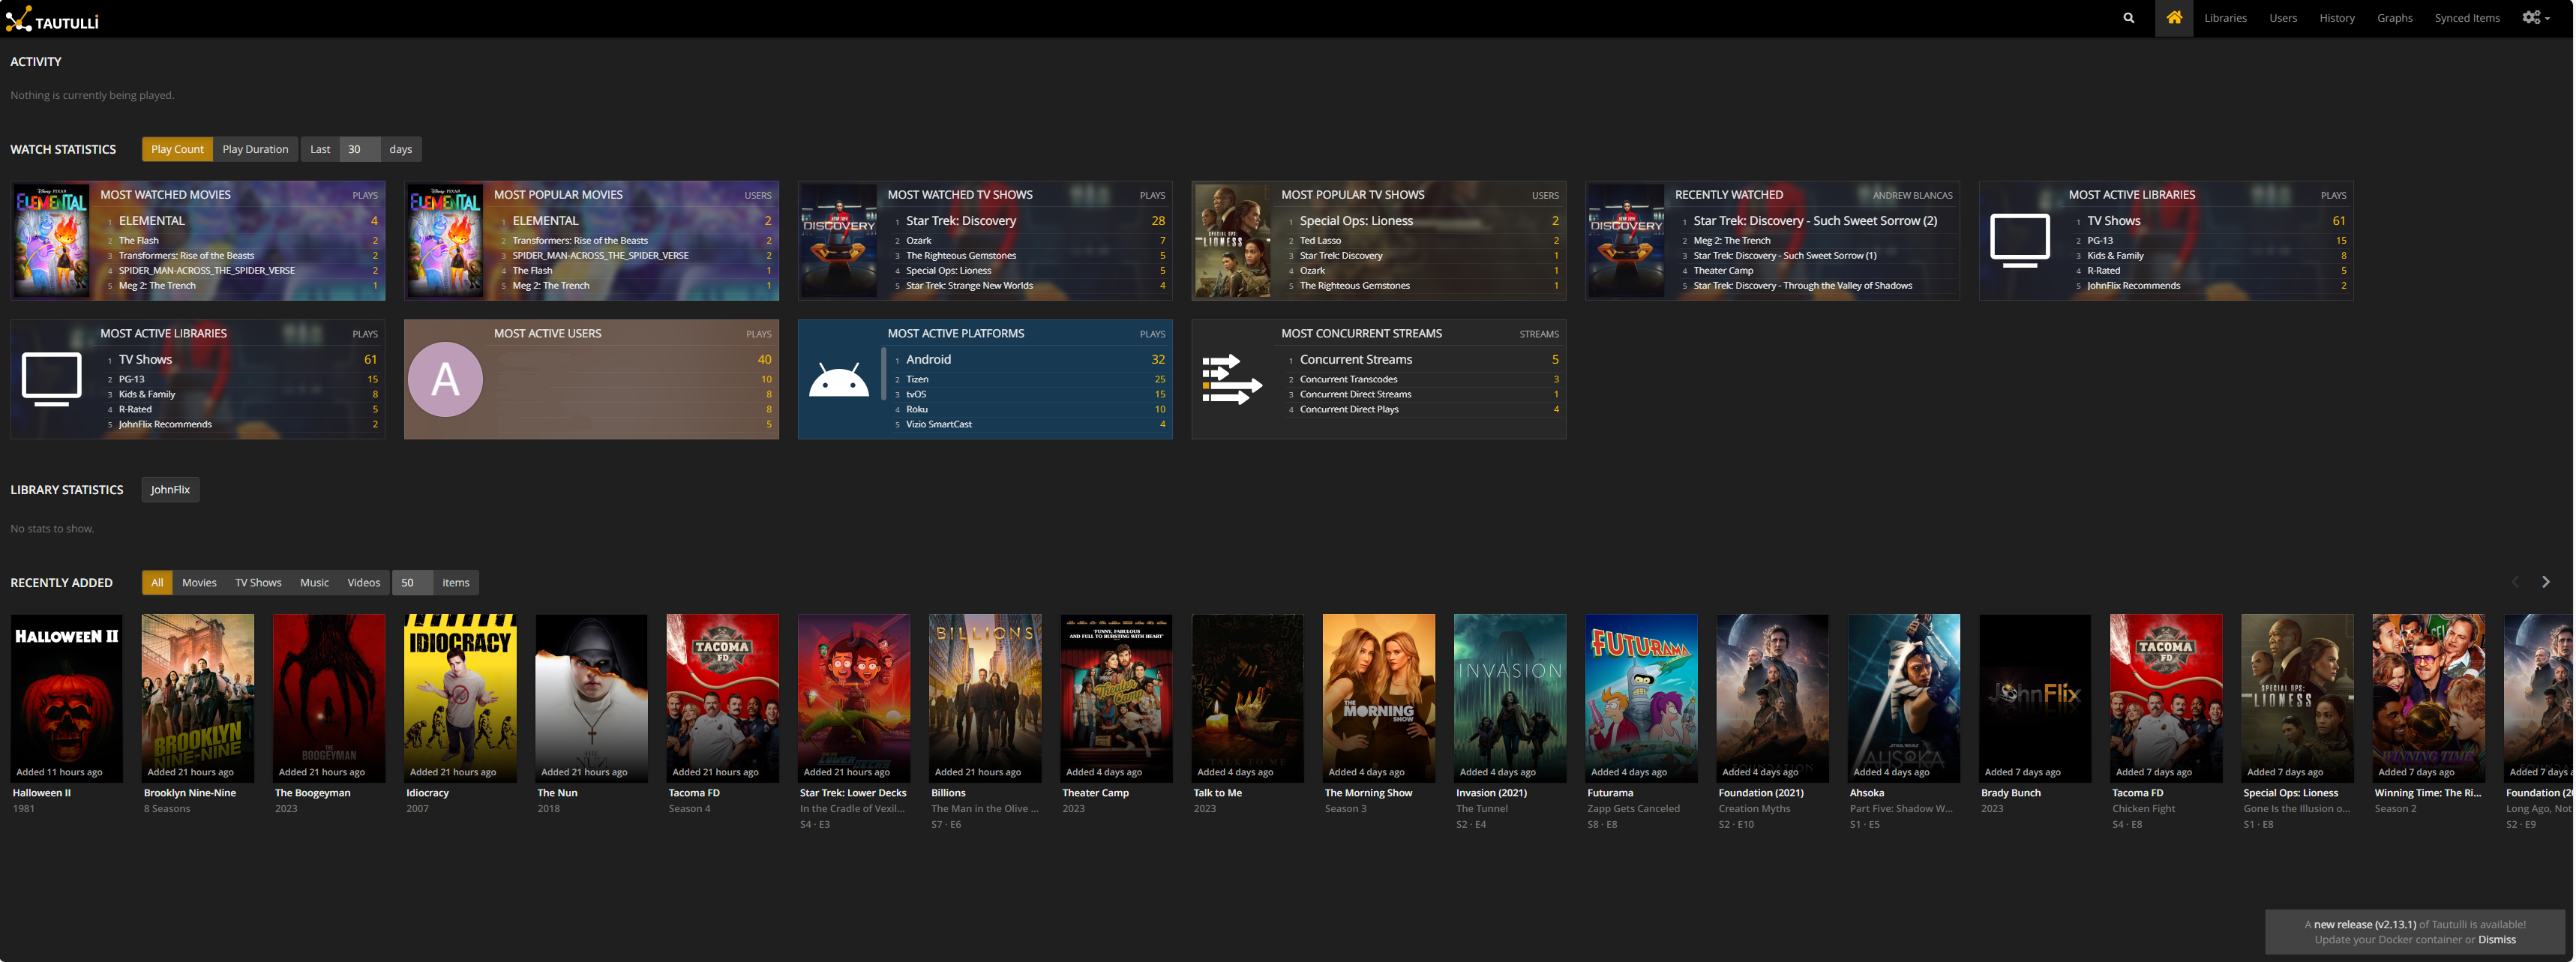The width and height of the screenshot is (2576, 962).
Task: Toggle the JohnFlix library statistics button
Action: click(x=170, y=490)
